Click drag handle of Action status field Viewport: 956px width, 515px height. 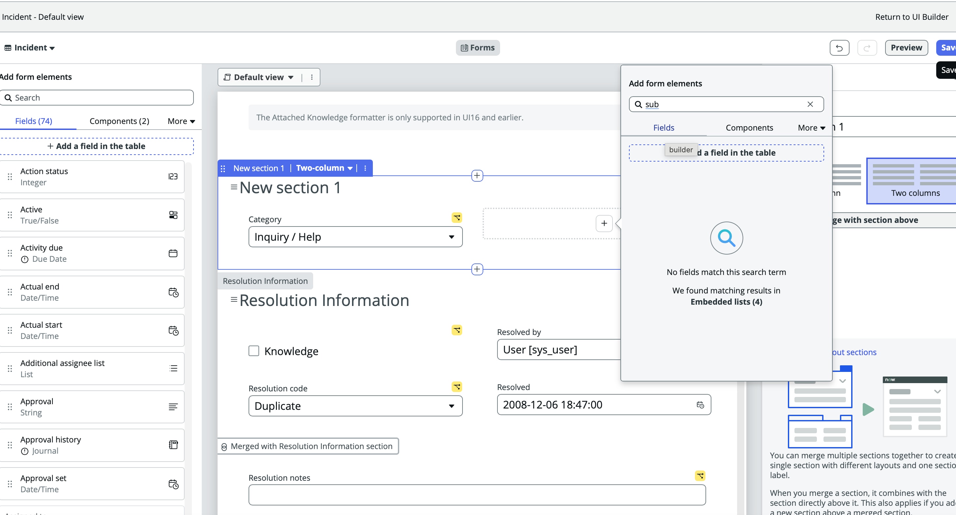tap(10, 177)
